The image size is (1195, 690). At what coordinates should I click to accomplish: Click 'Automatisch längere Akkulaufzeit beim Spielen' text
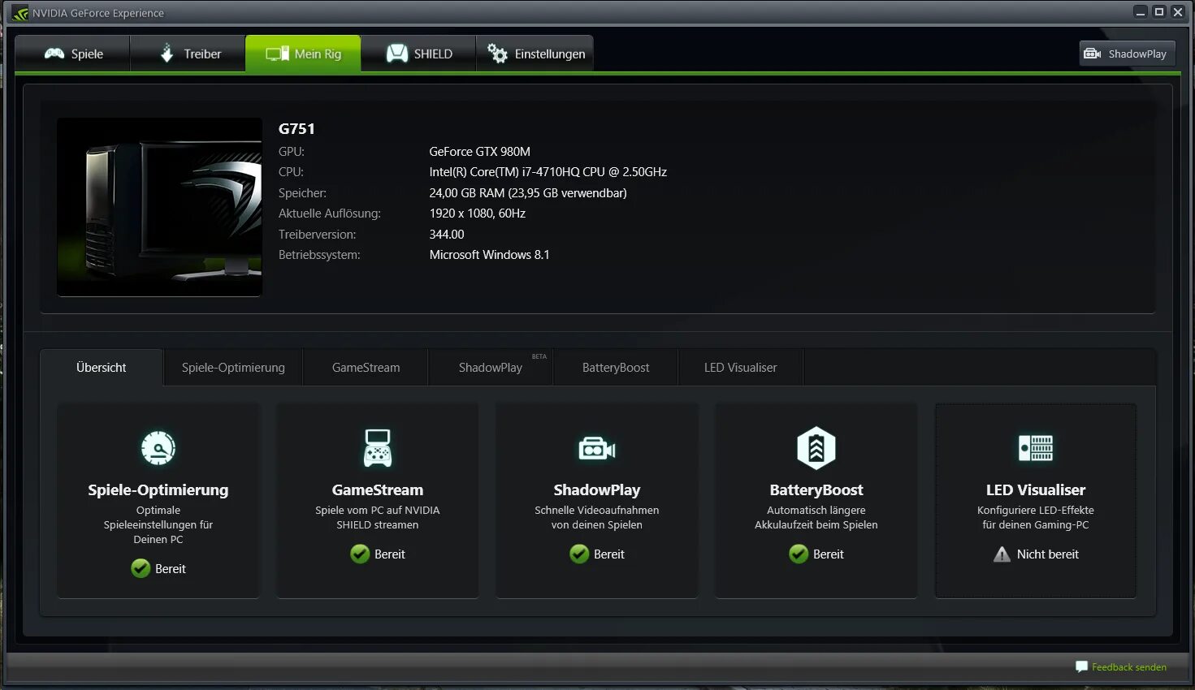[816, 518]
